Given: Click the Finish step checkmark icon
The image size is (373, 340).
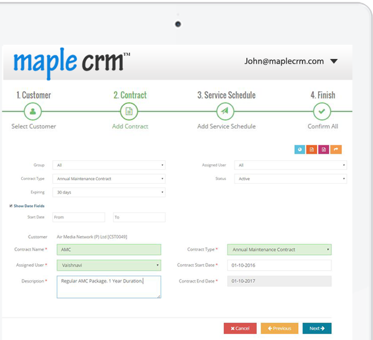Looking at the screenshot, I should coord(322,111).
